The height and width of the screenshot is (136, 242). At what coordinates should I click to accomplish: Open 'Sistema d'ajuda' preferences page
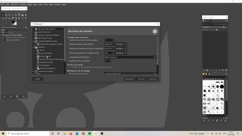pyautogui.click(x=46, y=62)
